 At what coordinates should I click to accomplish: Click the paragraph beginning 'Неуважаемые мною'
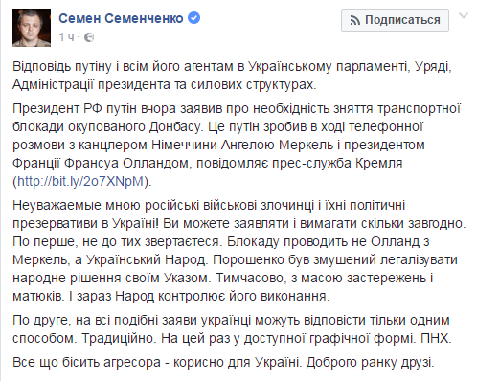(239, 251)
